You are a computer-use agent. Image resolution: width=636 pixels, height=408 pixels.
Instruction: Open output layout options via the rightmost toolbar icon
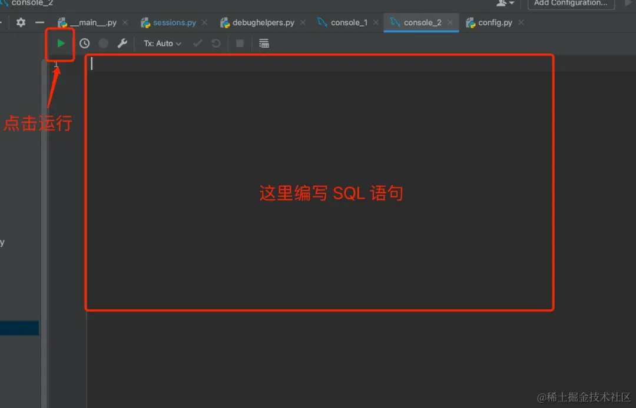pos(263,42)
